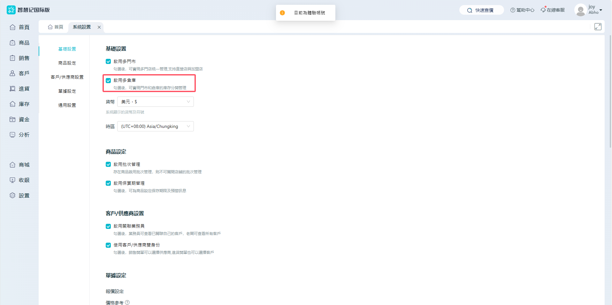Viewport: 612px width, 305px height.
Task: Click the 首頁 home icon in sidebar
Action: [12, 27]
